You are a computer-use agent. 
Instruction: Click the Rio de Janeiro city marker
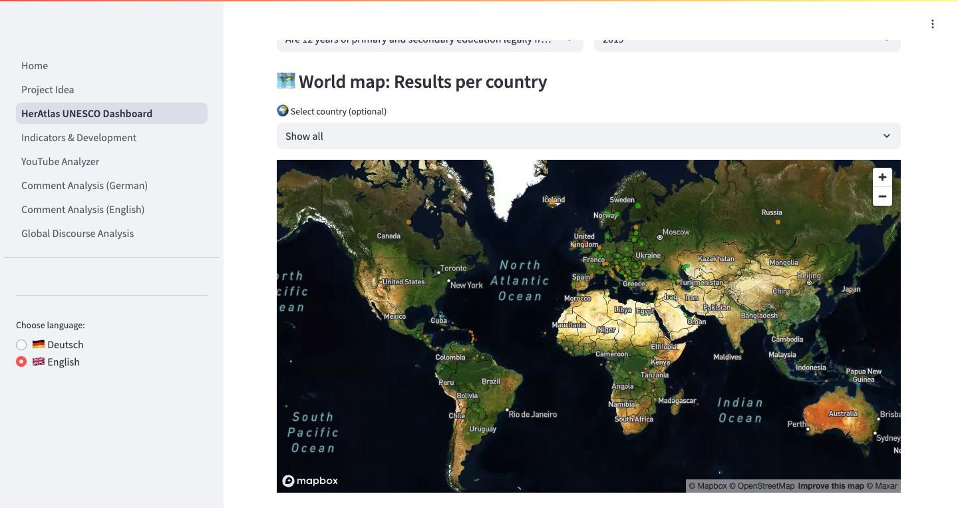click(x=507, y=410)
